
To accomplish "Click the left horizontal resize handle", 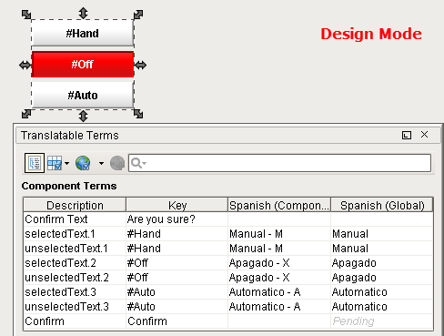I will [25, 65].
